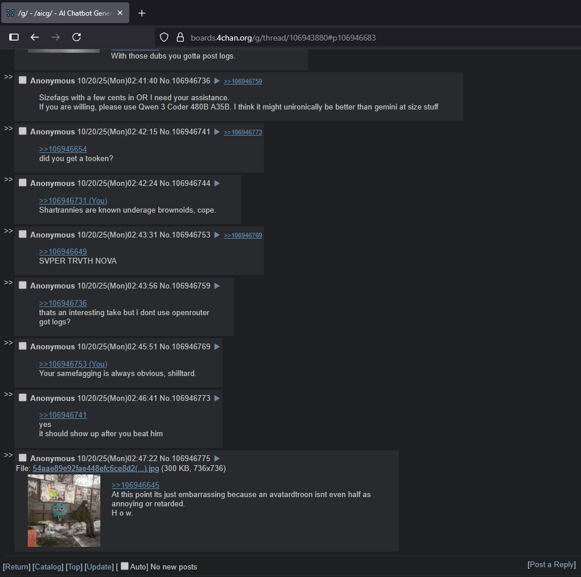Open the shield tracking protection icon

164,38
